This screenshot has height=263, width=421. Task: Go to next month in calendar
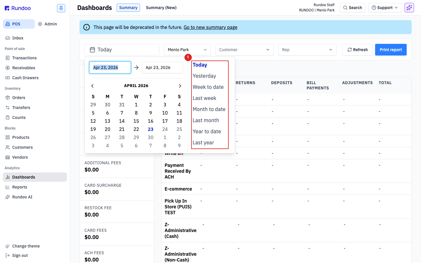coord(180,86)
